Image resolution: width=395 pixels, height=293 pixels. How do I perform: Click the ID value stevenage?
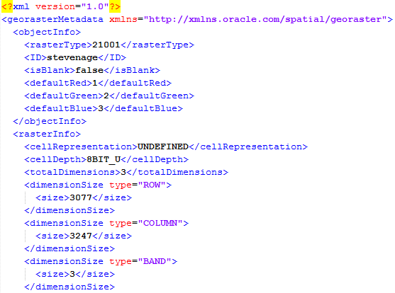(72, 57)
